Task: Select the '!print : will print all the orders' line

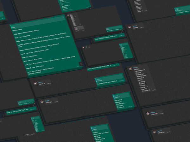Action: (x=33, y=60)
